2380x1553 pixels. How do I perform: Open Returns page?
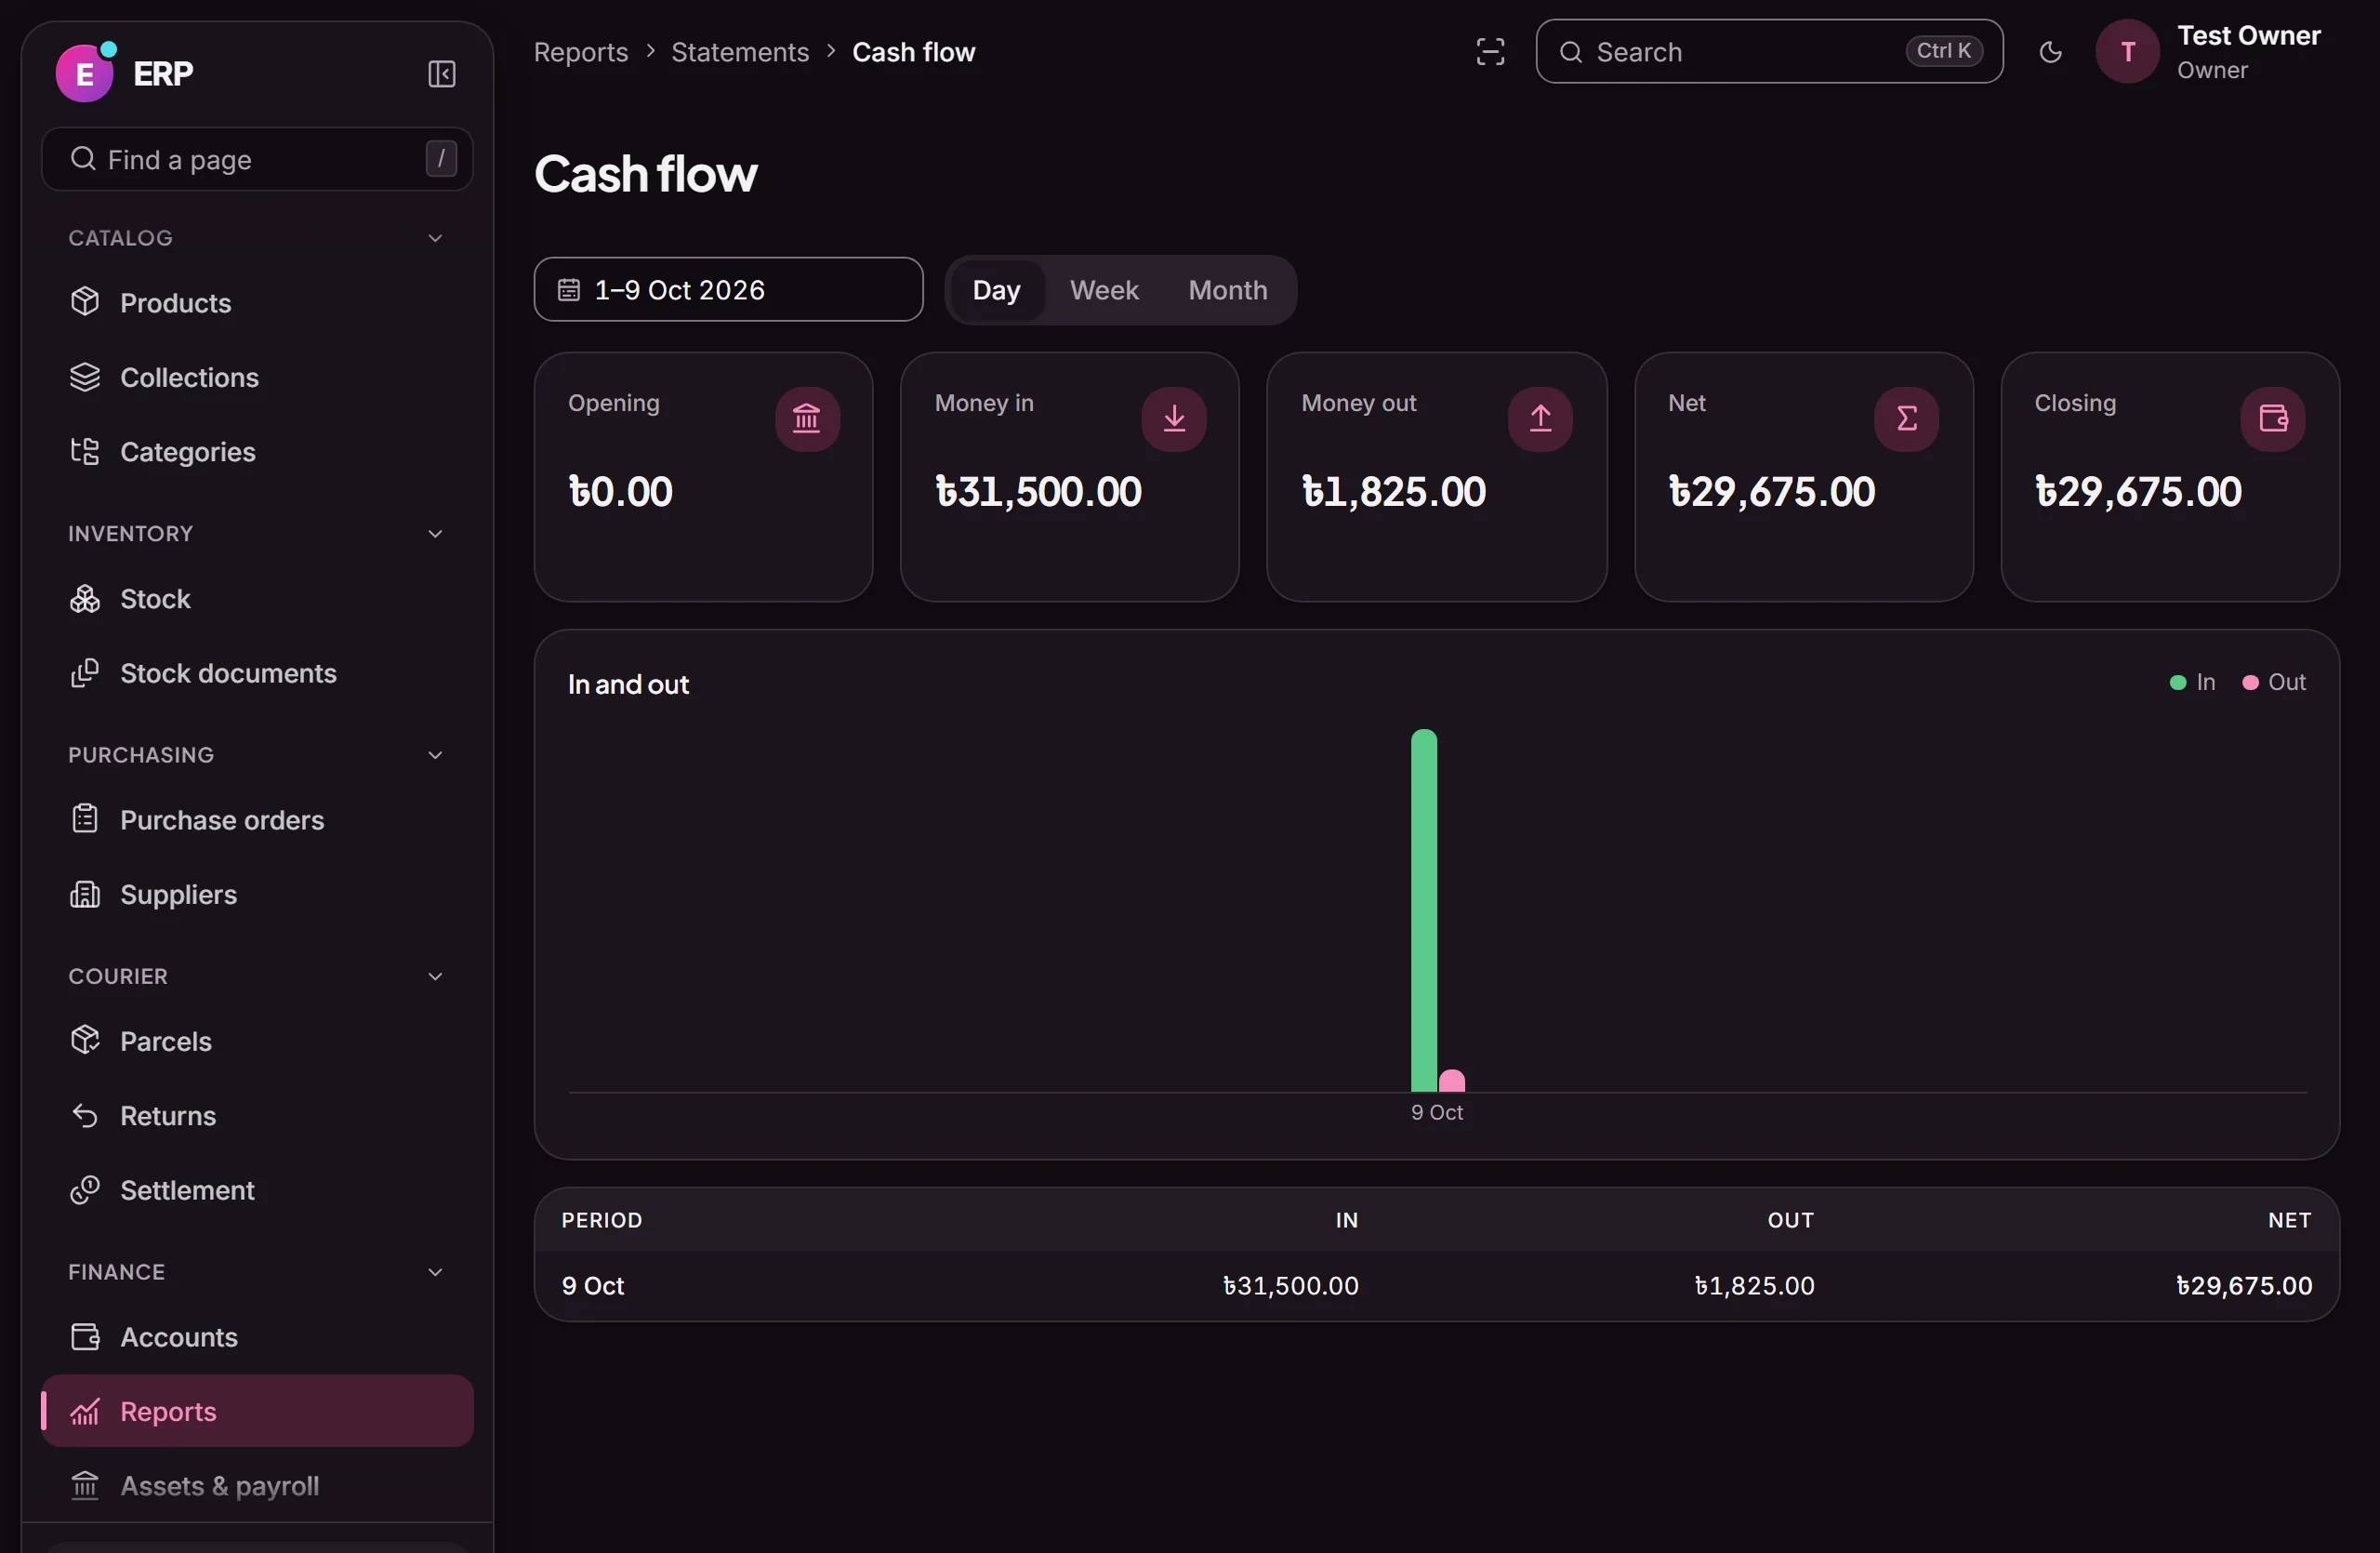click(257, 1116)
